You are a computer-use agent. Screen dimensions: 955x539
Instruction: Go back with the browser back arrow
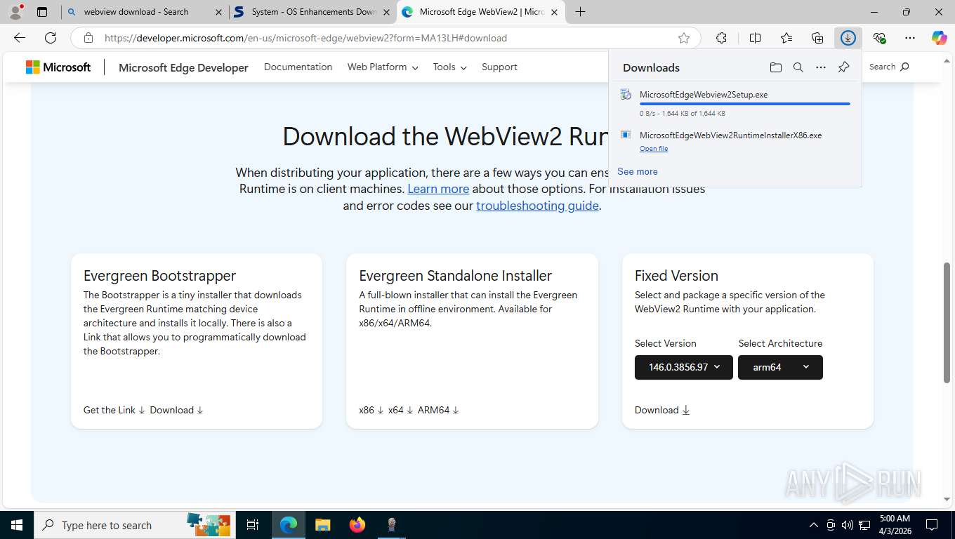tap(20, 38)
